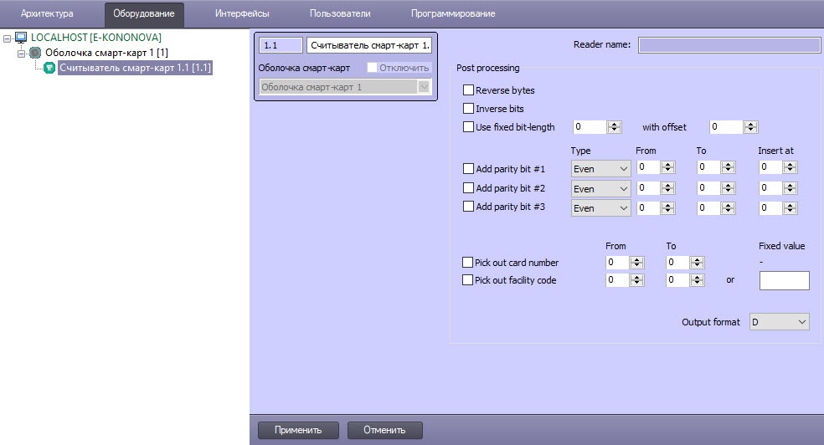Select the Считыватель смарт-карт 1.1 reader icon
Screen dimensions: 824x445
point(49,68)
